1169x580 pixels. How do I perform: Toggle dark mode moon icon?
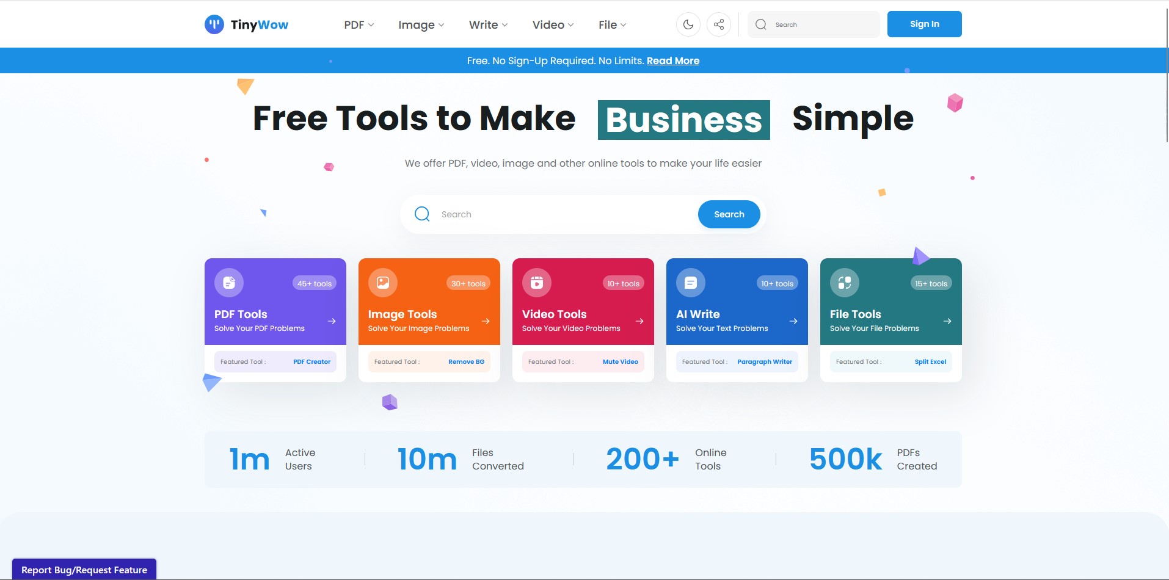[688, 24]
